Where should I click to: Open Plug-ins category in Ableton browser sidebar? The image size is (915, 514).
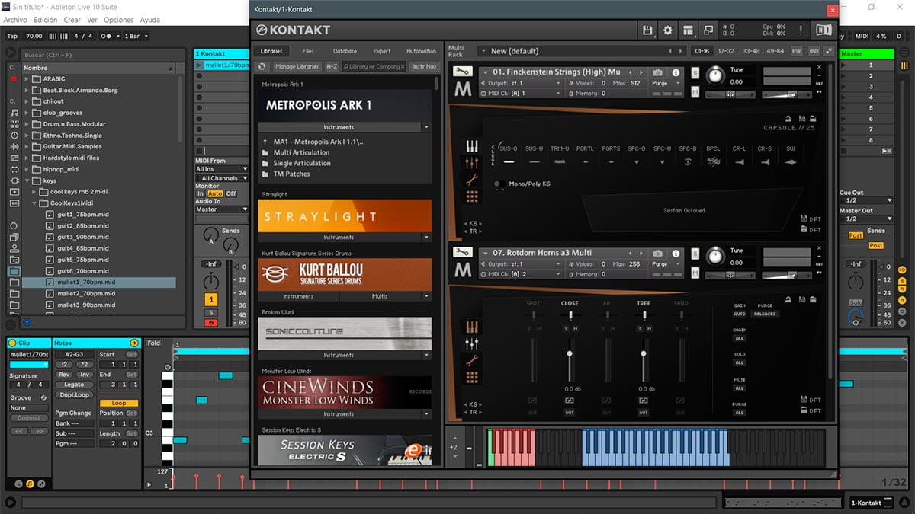(14, 180)
